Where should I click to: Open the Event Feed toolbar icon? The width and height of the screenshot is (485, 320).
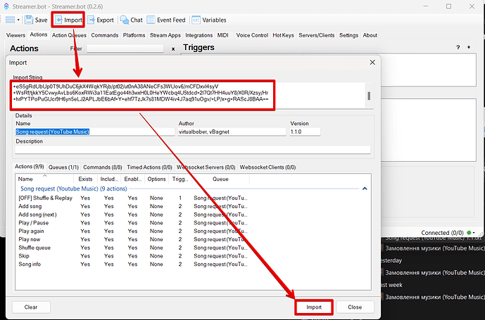pos(166,20)
